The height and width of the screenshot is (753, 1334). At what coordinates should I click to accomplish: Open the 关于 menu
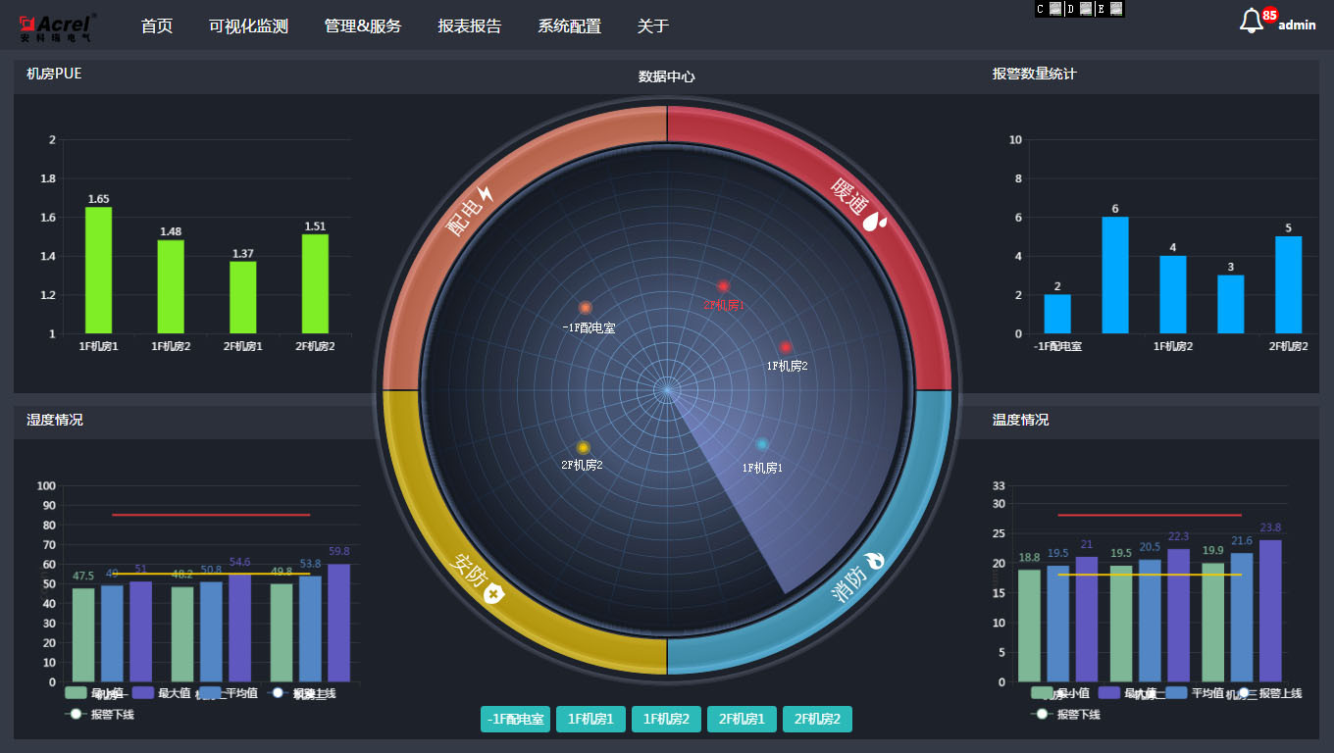point(653,26)
